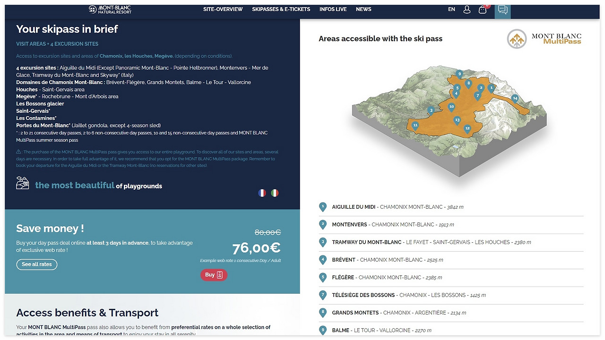Click 'VISIT AREAS + 4 EXCURSION SITES' subtitle

click(x=57, y=44)
